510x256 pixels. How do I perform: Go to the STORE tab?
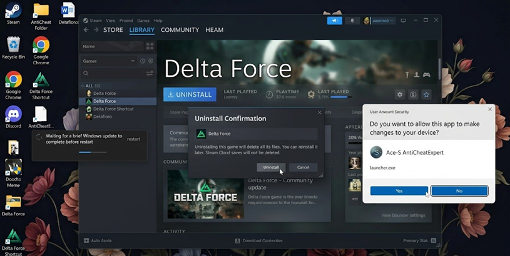(113, 30)
